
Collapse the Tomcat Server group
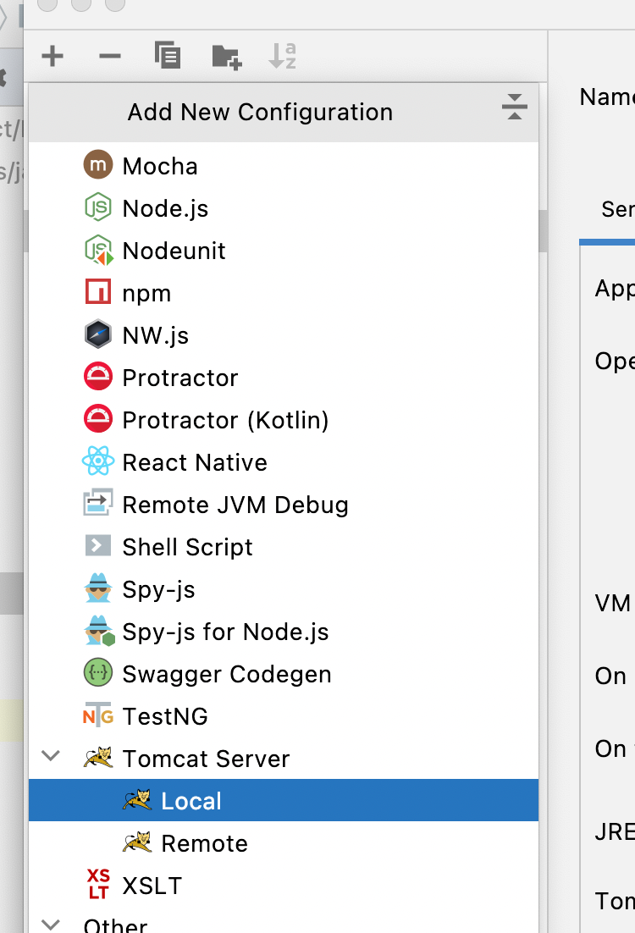51,757
